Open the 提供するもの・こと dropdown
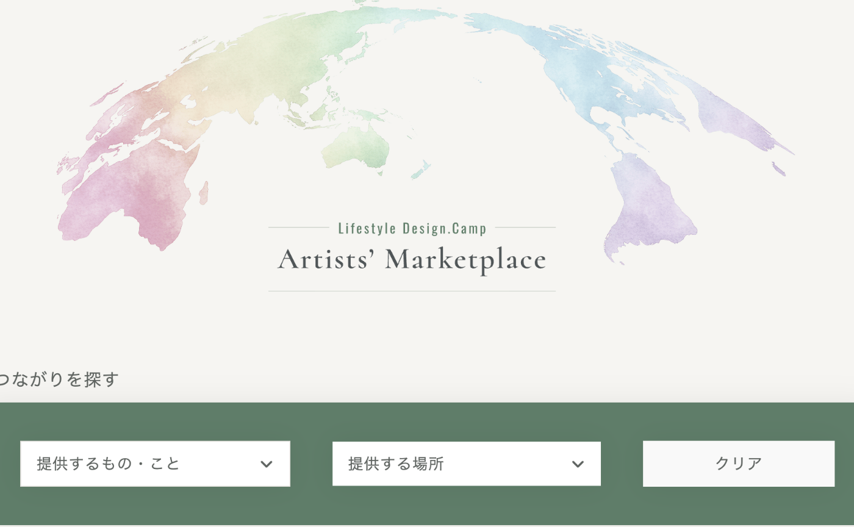This screenshot has height=527, width=854. [x=155, y=464]
